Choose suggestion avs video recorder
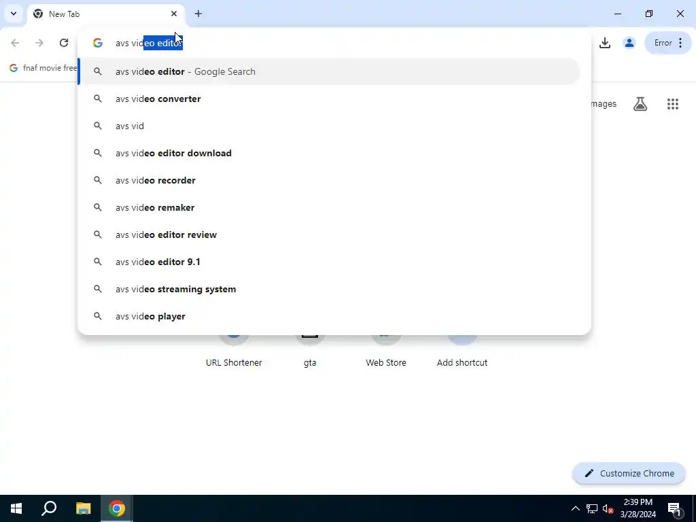Screen dimensions: 696x522 [330, 180]
